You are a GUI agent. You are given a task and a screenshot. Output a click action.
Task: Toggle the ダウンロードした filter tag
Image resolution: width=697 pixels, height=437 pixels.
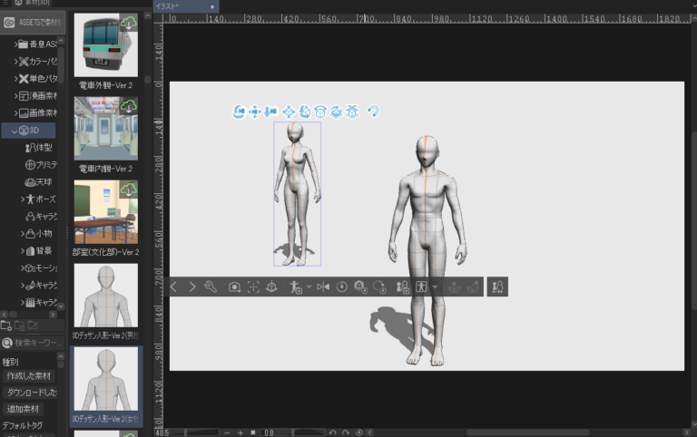coord(30,393)
